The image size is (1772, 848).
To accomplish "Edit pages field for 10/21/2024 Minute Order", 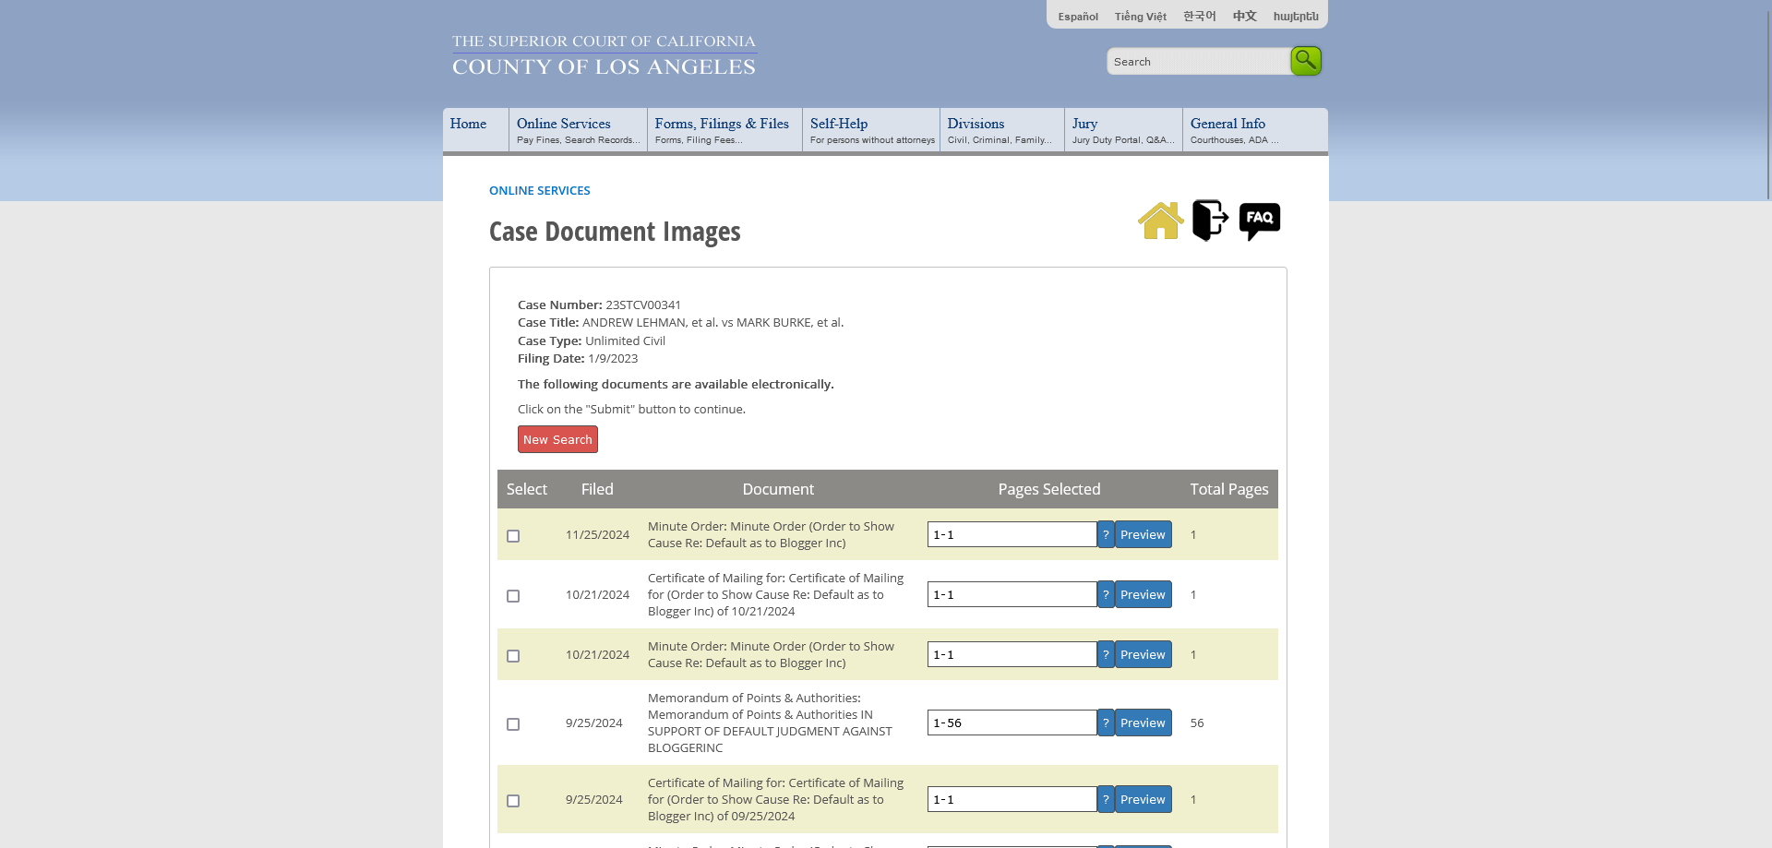I will click(x=1012, y=654).
